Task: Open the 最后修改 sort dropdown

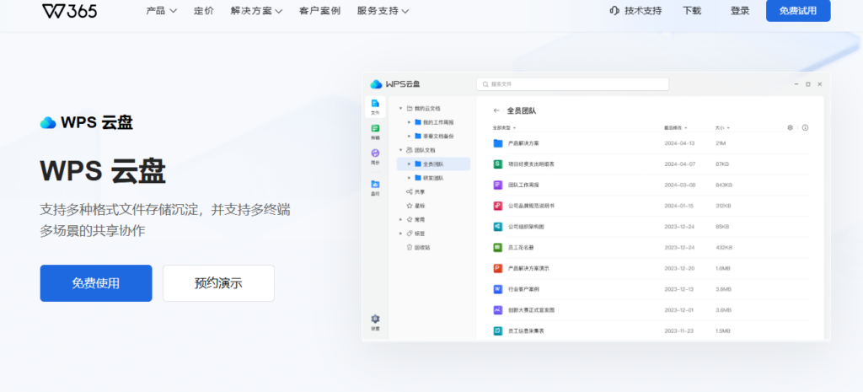Action: (x=675, y=128)
